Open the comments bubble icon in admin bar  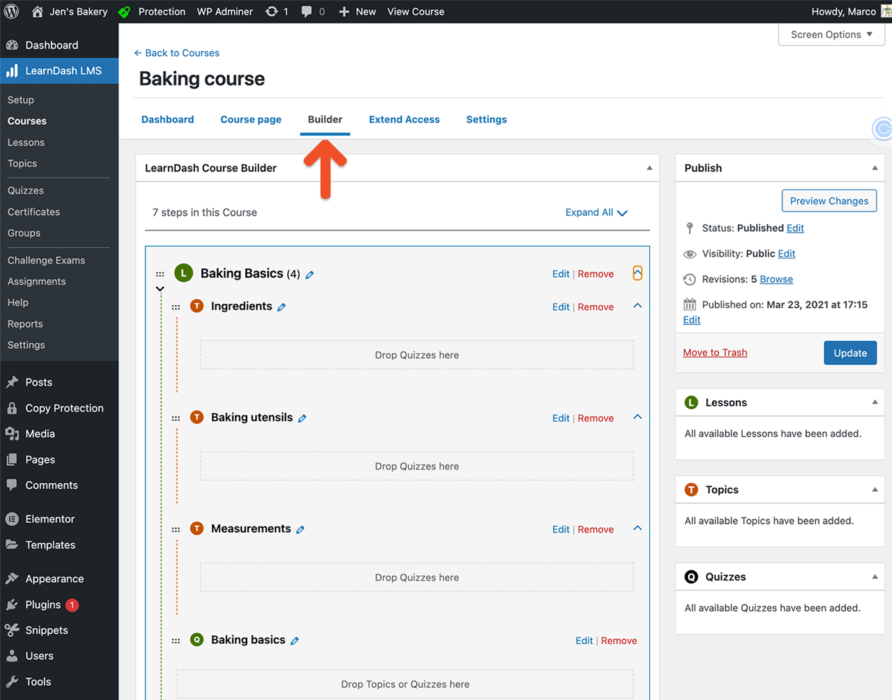pos(307,12)
